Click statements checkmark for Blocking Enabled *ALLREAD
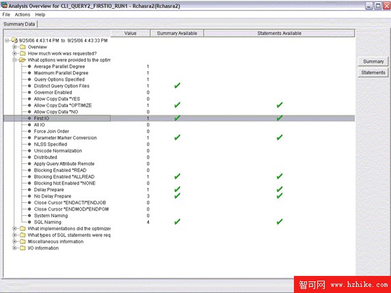This screenshot has width=391, height=293. point(280,176)
